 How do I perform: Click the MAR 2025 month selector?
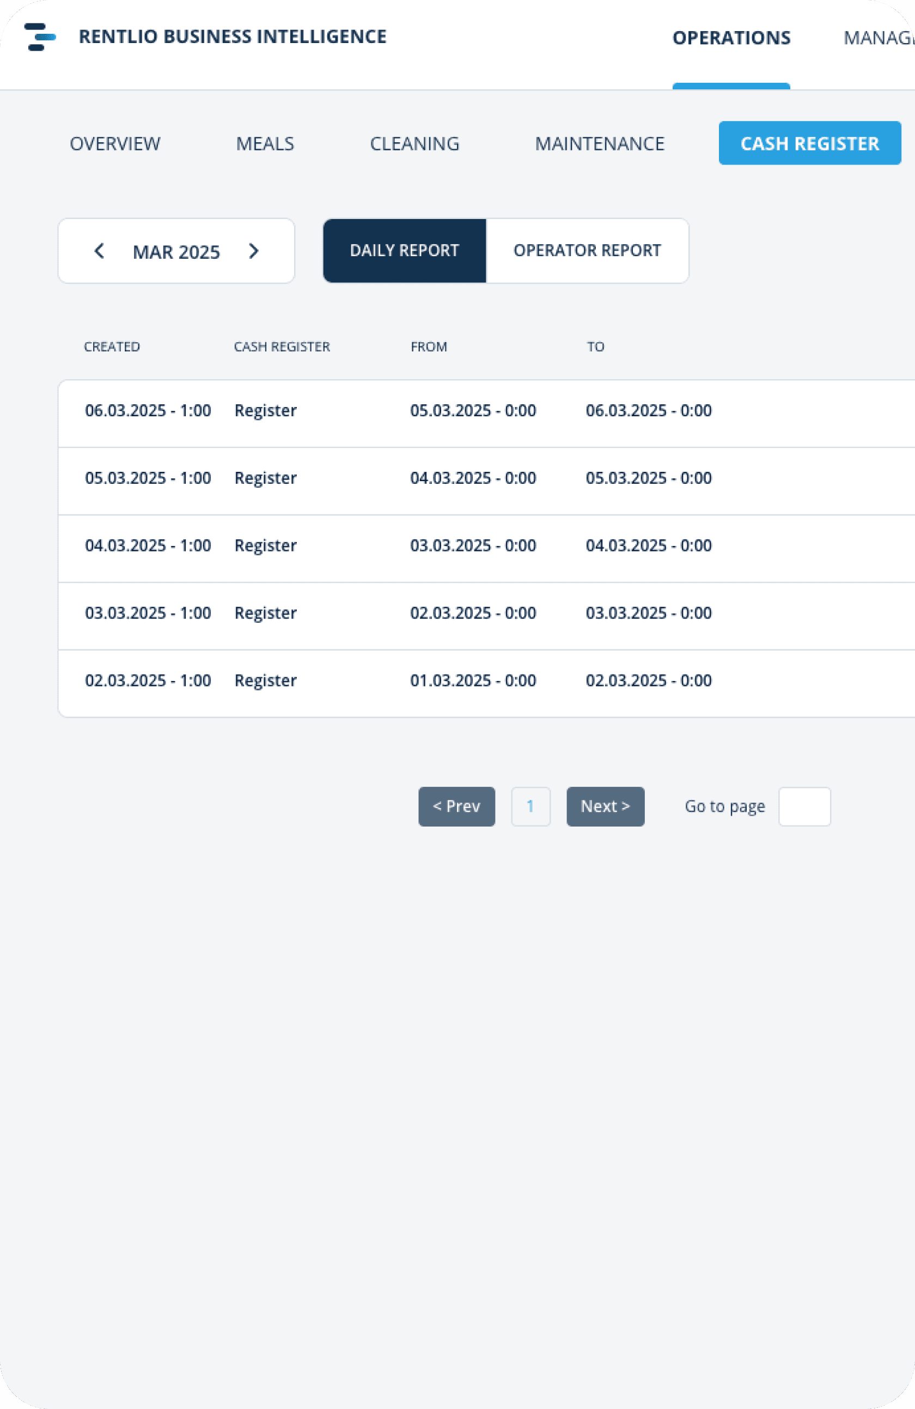tap(176, 251)
